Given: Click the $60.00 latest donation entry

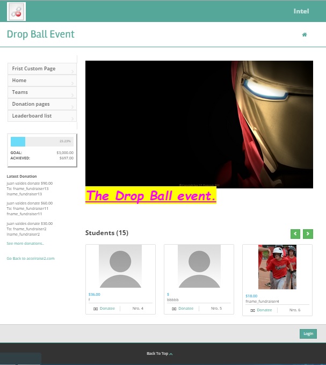Looking at the screenshot, I should [x=30, y=209].
